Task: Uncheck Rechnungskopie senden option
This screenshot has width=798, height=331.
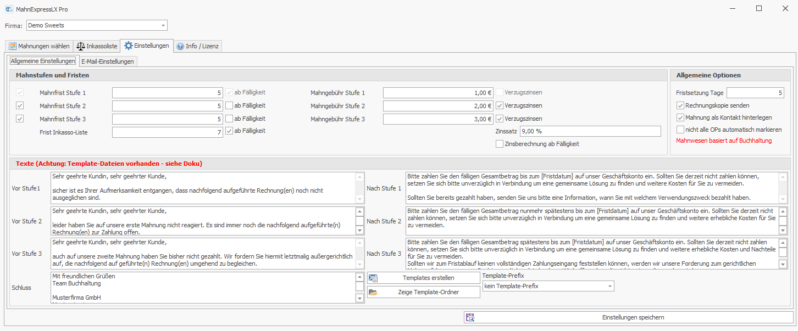Action: tap(680, 105)
